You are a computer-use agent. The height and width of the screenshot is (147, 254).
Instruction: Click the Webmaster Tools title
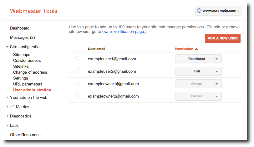[33, 11]
